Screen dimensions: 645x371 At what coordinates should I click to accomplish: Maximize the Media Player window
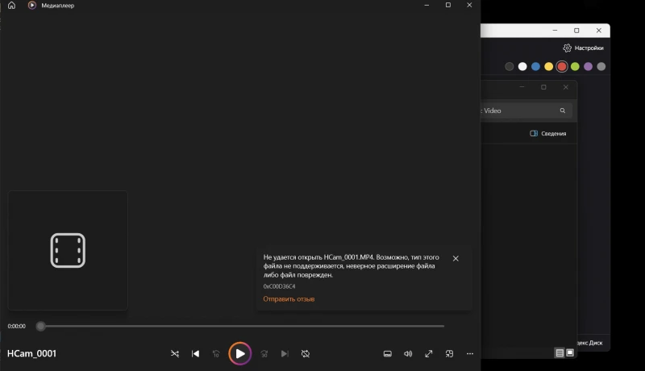coord(448,5)
